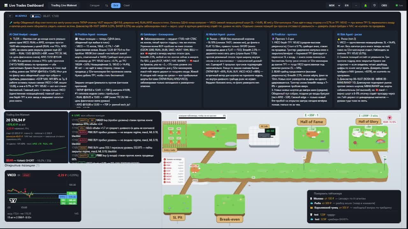
Task: Click the red BEAR down-arrow indicator icon
Action: 389,118
